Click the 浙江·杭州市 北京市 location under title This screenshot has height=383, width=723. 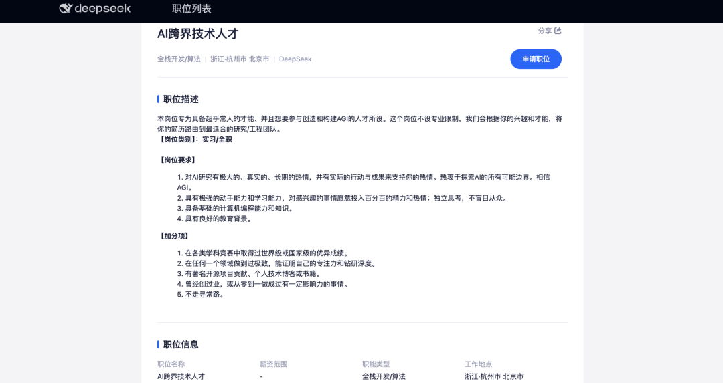(240, 59)
